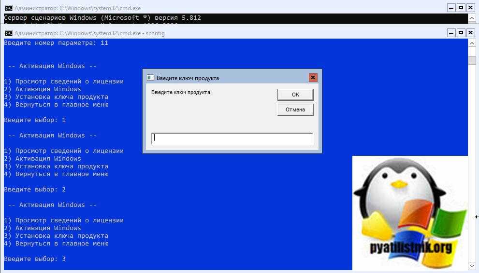Focus the product key input field

232,138
